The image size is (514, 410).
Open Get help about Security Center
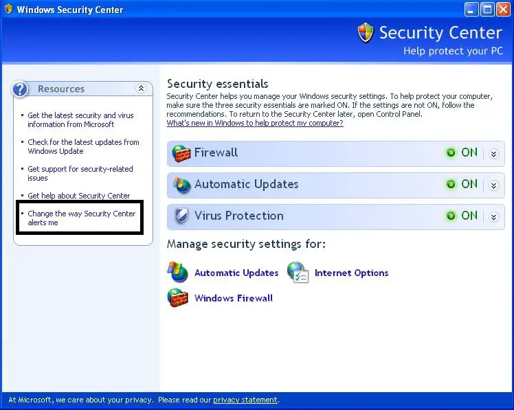[x=78, y=196]
